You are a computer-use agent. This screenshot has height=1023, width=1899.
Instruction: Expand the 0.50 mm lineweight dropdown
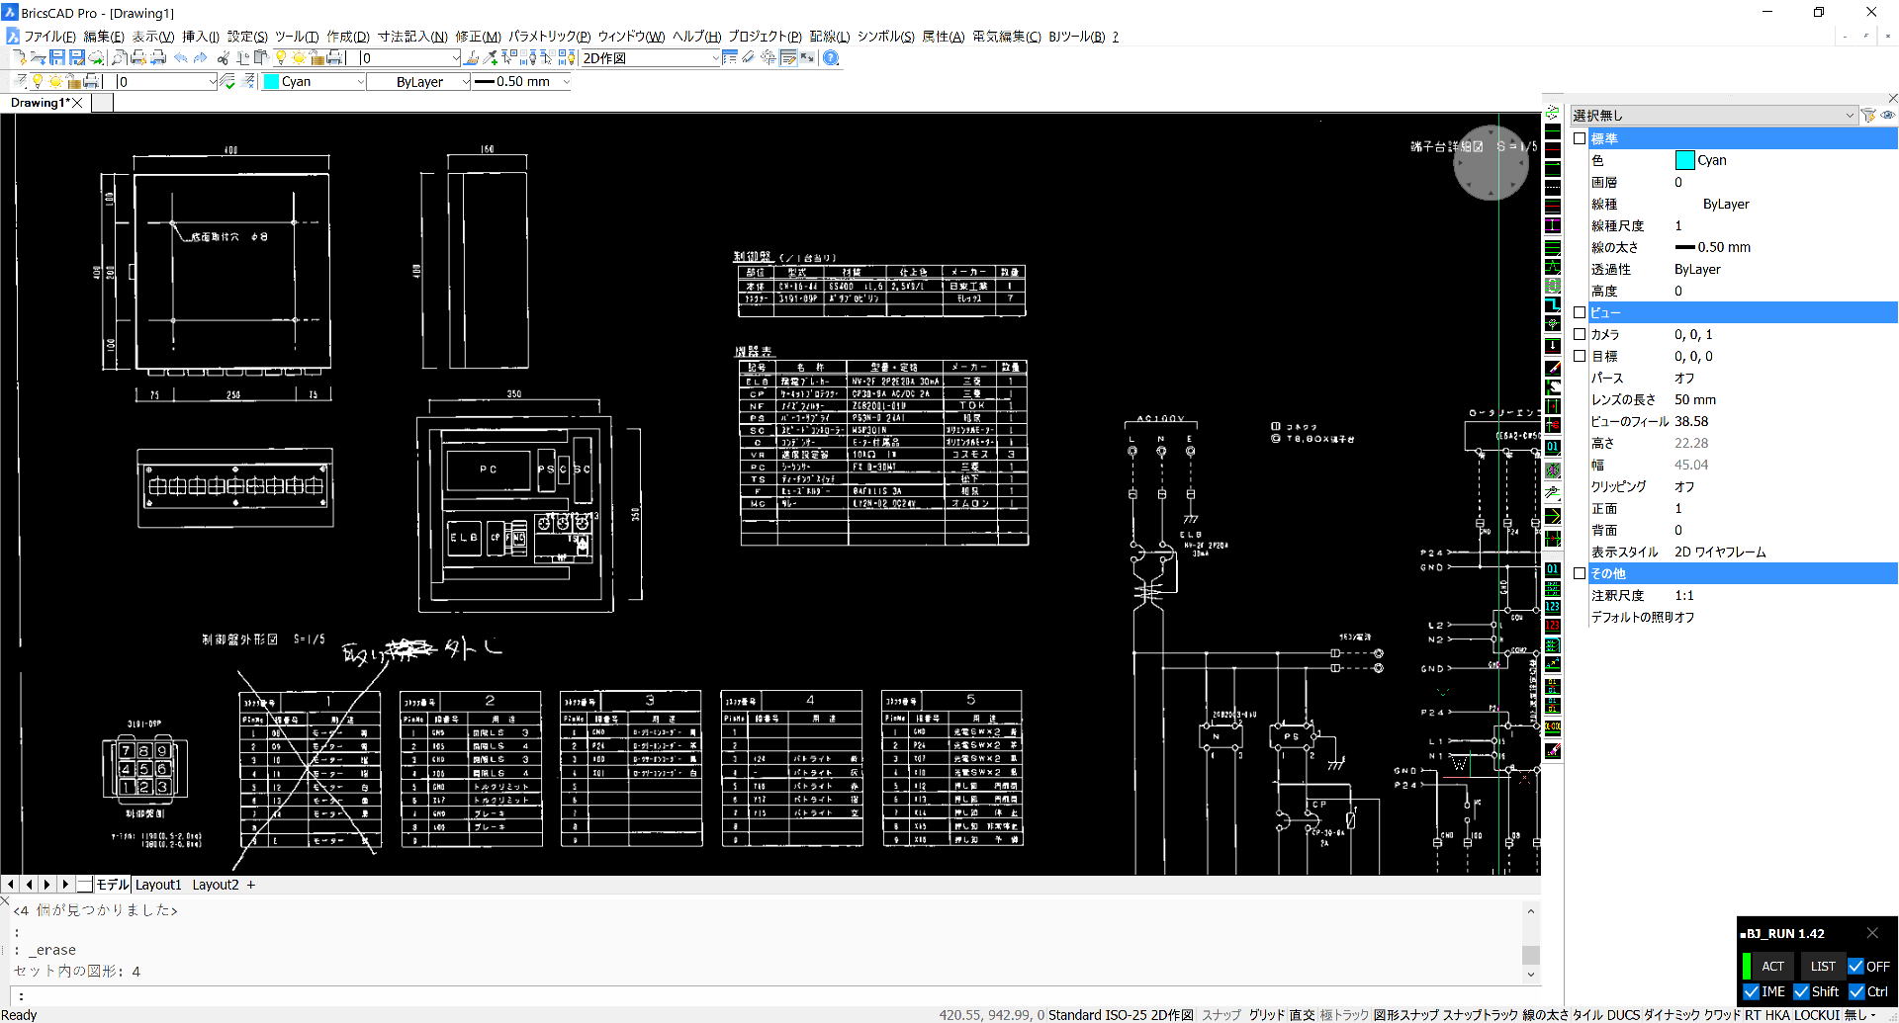point(566,82)
